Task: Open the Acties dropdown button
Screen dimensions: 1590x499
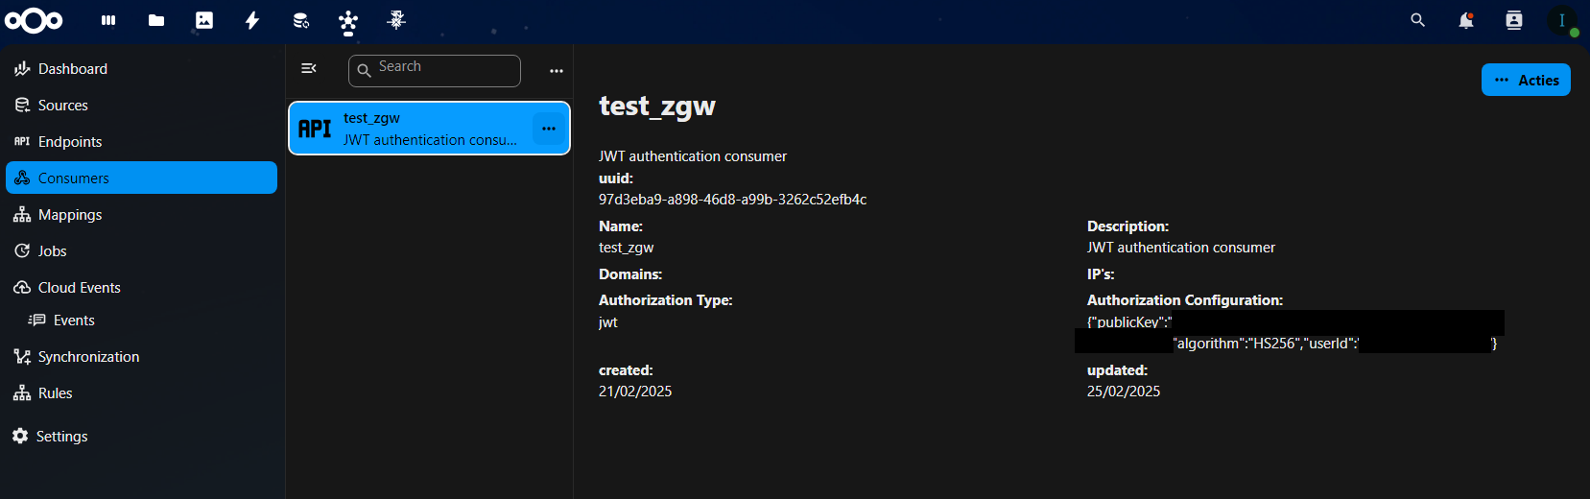Action: point(1526,80)
